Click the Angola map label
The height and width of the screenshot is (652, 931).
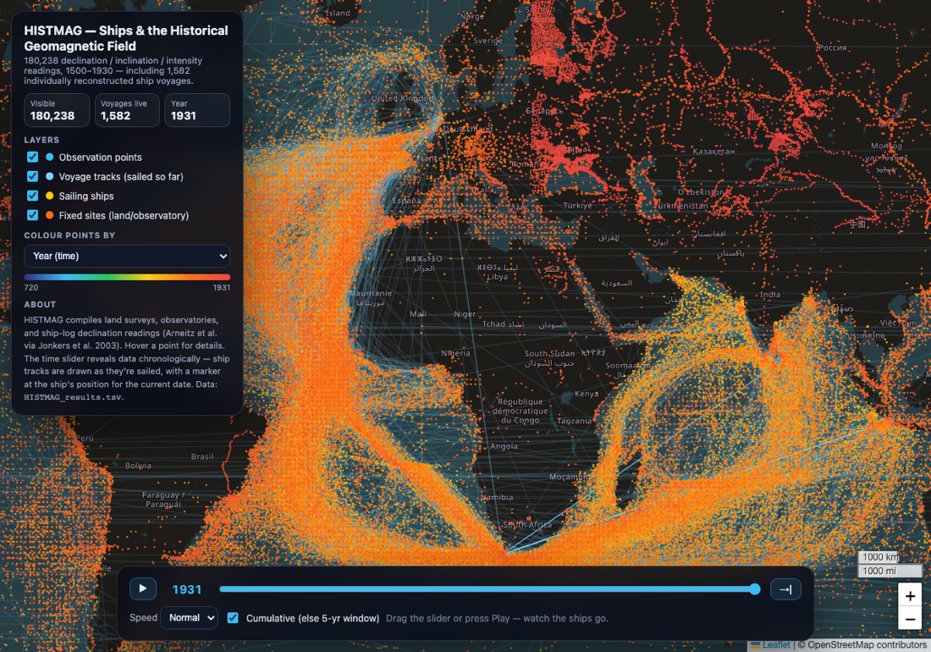click(x=504, y=446)
